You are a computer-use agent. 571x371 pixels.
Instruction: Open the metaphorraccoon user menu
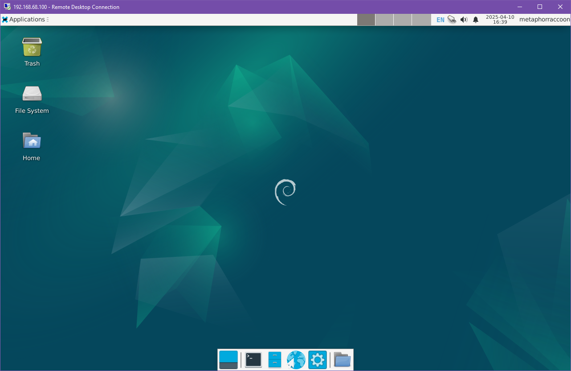pos(544,20)
